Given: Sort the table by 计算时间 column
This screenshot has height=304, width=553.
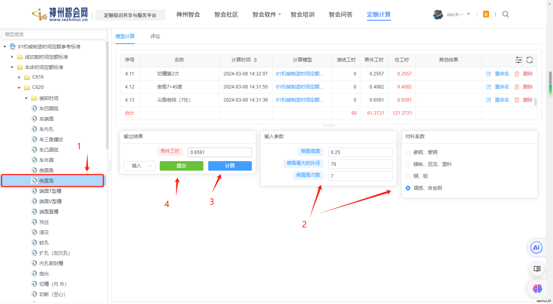Looking at the screenshot, I should (x=255, y=60).
